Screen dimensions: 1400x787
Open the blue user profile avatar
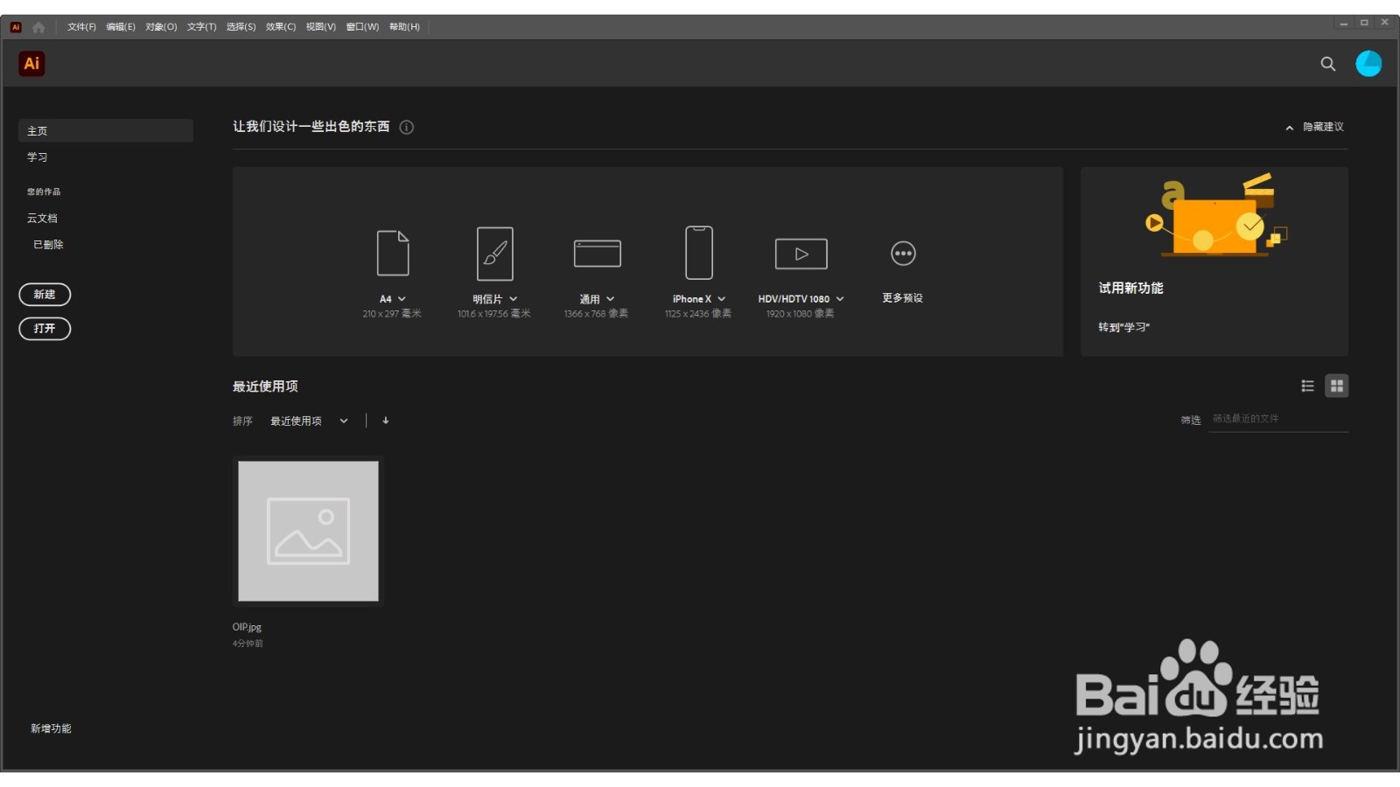pos(1368,63)
